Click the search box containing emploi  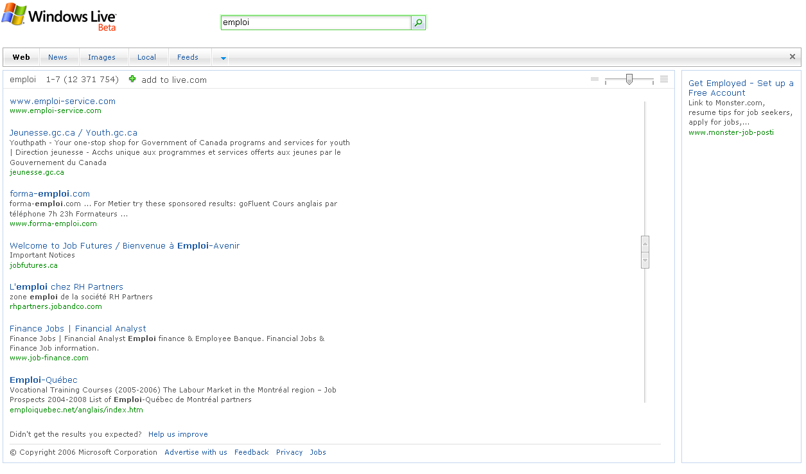point(316,23)
